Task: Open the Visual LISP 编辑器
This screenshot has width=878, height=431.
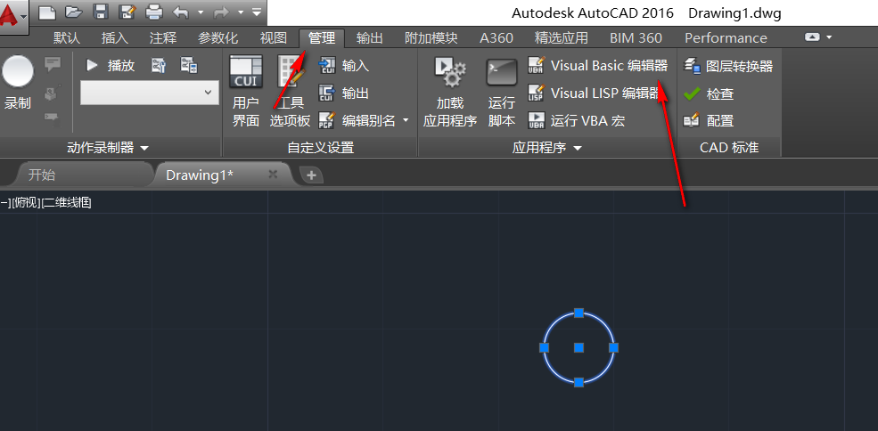Action: point(595,93)
